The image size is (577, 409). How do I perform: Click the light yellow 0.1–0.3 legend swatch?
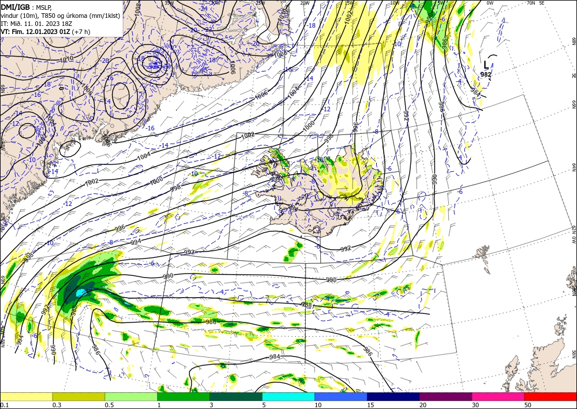[26, 396]
